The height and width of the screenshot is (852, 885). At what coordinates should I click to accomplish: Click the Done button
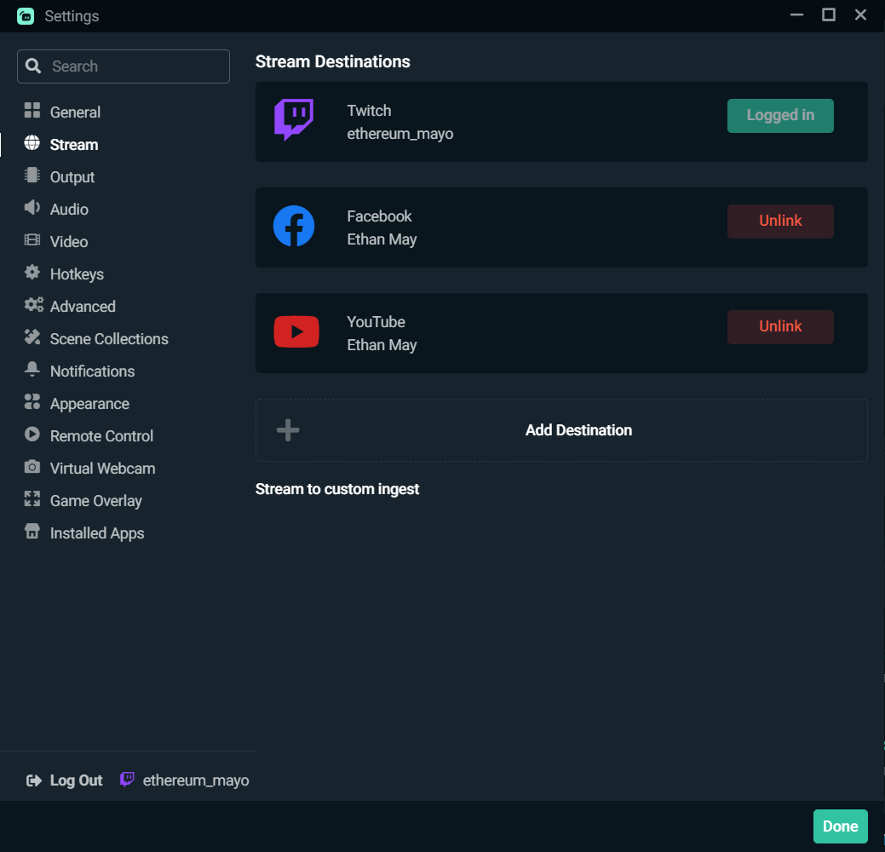pyautogui.click(x=840, y=826)
